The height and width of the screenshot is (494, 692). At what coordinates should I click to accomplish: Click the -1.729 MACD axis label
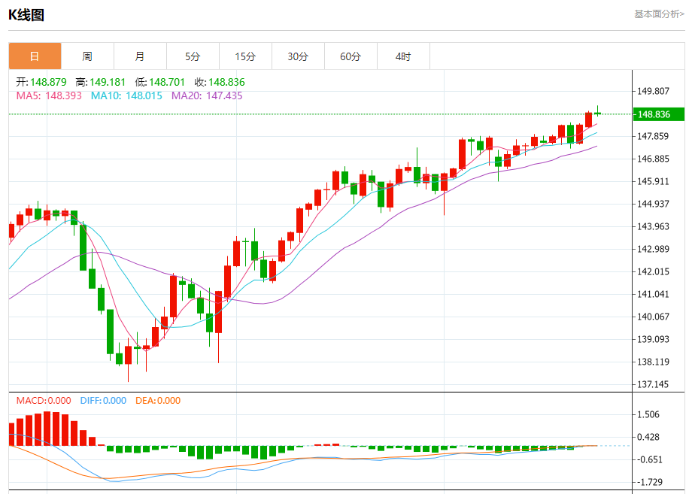pos(648,482)
